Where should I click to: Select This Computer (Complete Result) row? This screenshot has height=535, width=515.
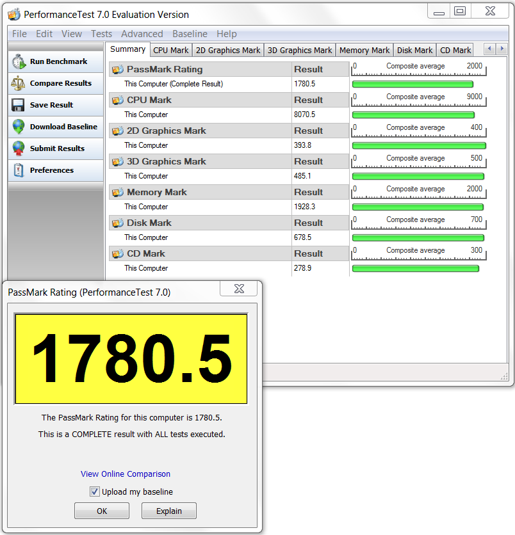tap(229, 84)
